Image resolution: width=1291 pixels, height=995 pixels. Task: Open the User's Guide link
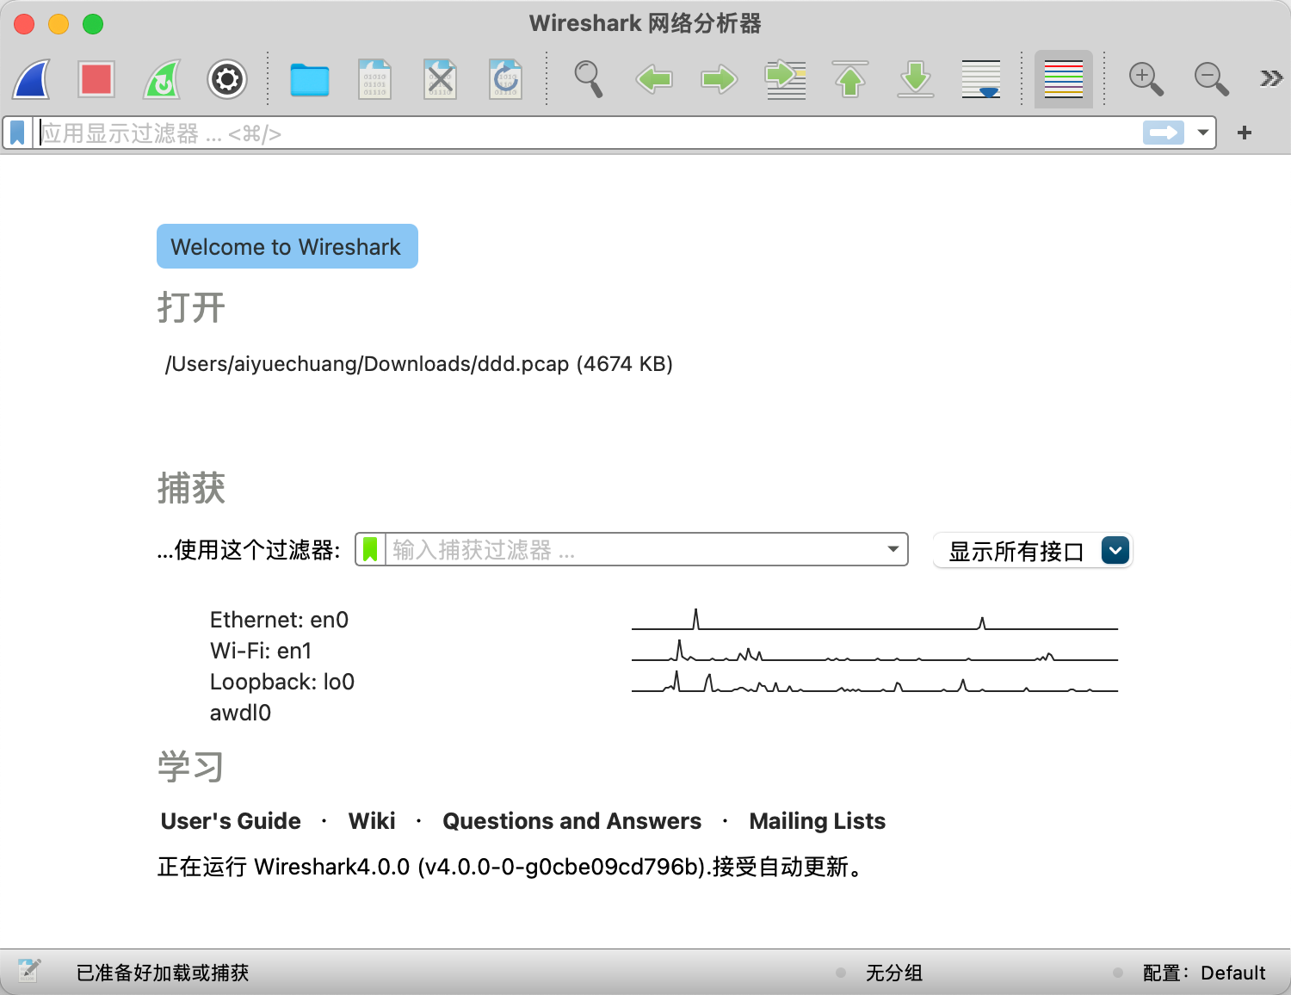click(231, 821)
